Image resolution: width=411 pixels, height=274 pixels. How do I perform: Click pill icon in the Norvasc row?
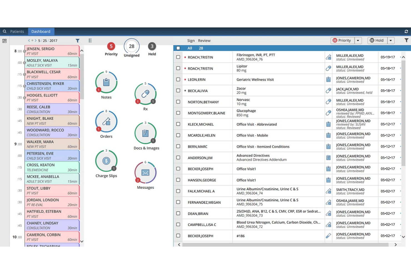[328, 102]
